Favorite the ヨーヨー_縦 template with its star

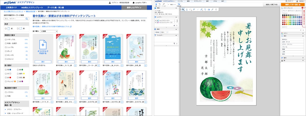click(x=98, y=65)
